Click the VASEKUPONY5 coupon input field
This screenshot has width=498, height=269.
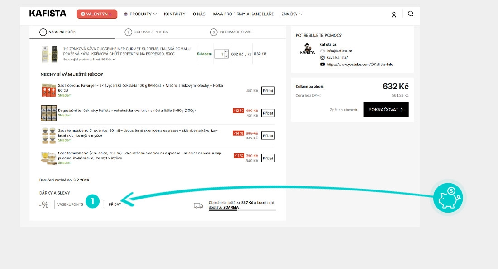click(75, 204)
